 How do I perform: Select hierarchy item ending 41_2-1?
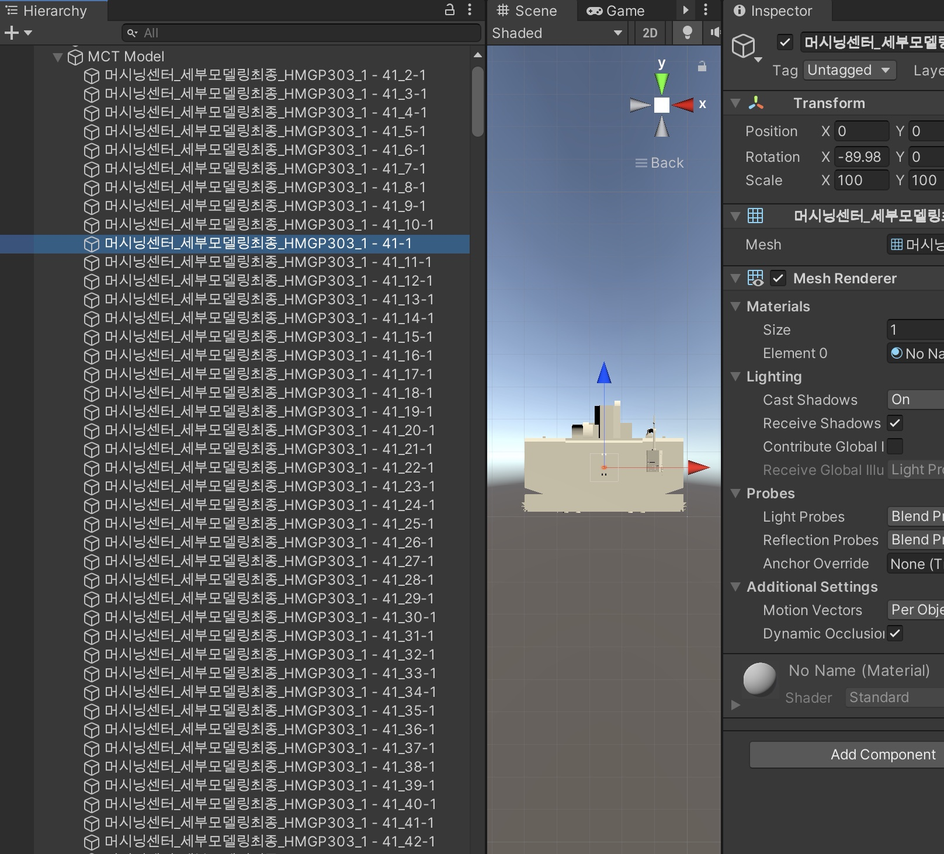coord(265,75)
